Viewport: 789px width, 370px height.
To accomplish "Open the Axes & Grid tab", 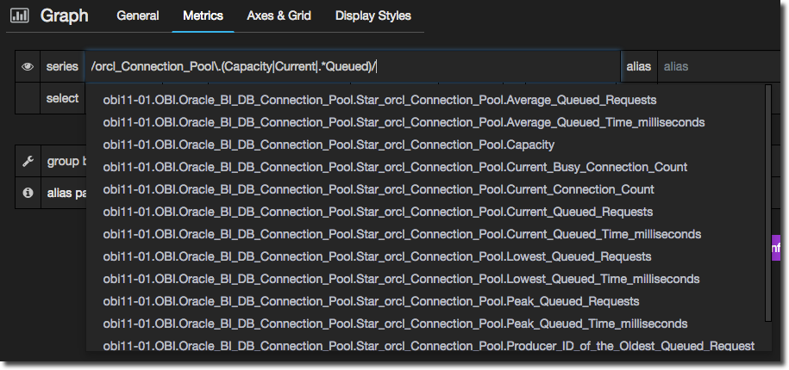I will tap(279, 15).
